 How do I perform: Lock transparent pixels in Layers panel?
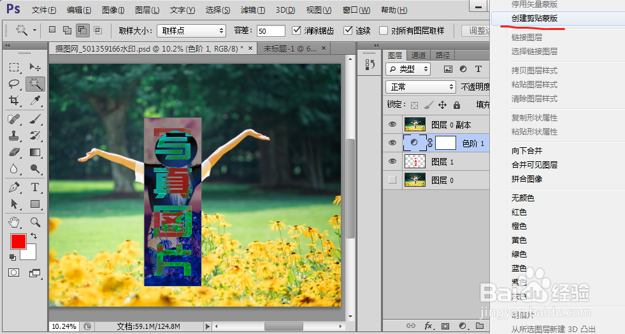415,105
